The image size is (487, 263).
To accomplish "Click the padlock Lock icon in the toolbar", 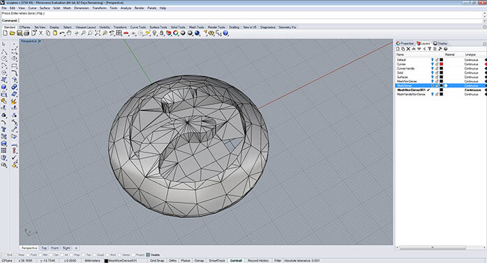I will pyautogui.click(x=161, y=33).
